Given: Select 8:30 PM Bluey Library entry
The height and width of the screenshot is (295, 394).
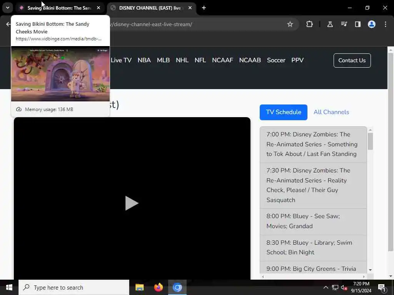Looking at the screenshot, I should [313, 248].
